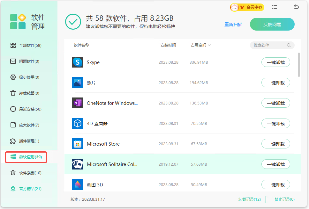Uninstall Skype with 一键卸载
The height and width of the screenshot is (209, 309).
[x=276, y=62]
